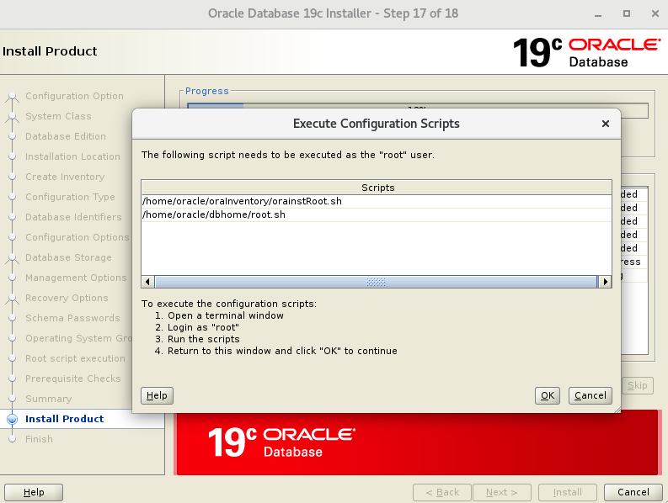Click the scripts list left scroll arrow
Viewport: 668px width, 503px height.
tap(147, 282)
